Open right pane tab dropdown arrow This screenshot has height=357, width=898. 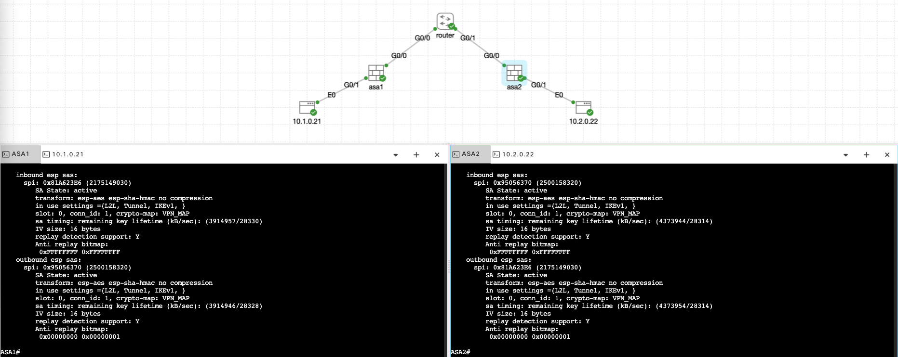845,155
